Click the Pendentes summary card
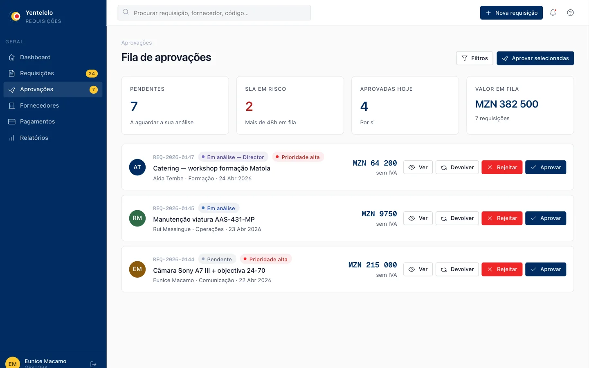Viewport: 589px width, 368px height. click(x=175, y=105)
